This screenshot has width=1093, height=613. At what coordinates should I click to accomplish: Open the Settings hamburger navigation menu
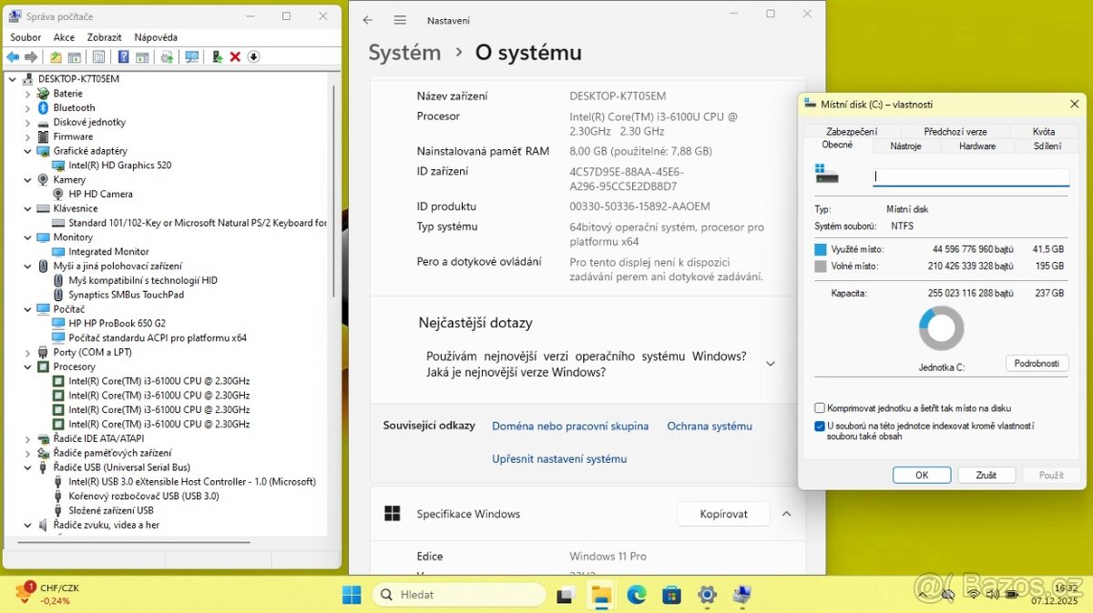point(400,20)
